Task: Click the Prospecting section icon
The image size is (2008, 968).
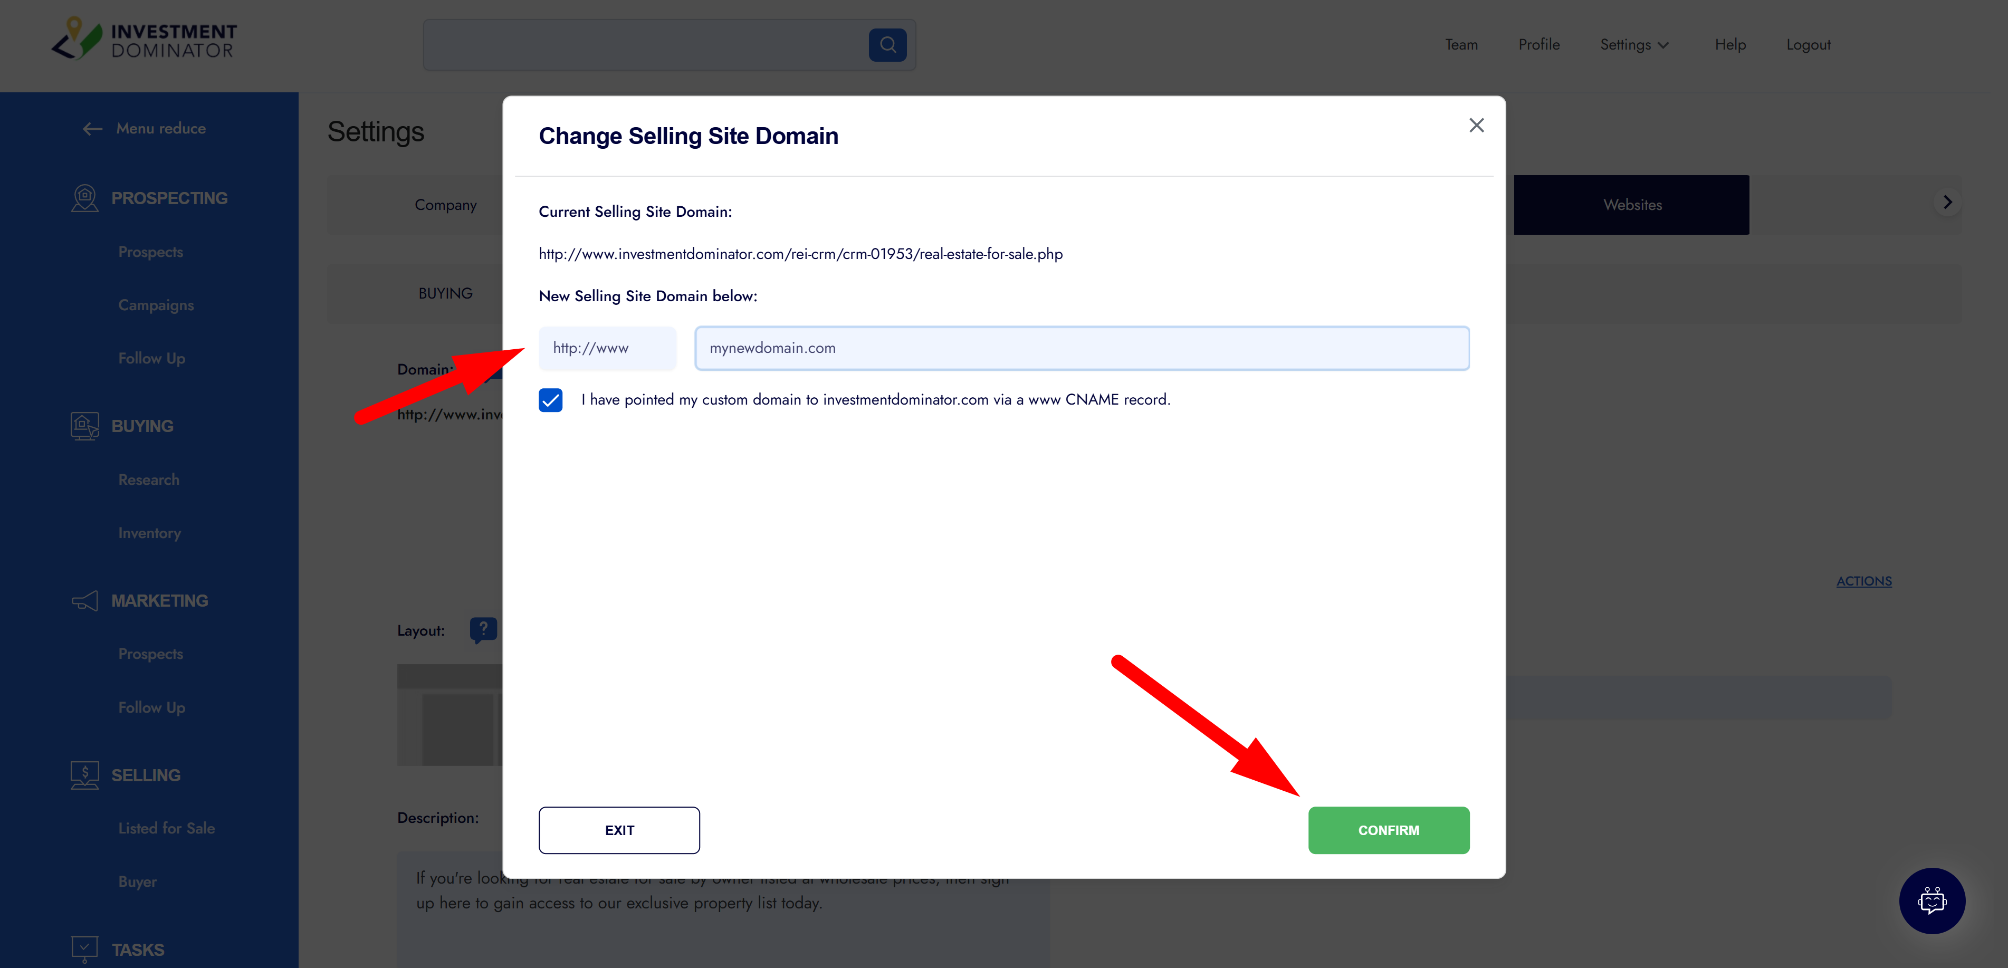Action: (x=84, y=198)
